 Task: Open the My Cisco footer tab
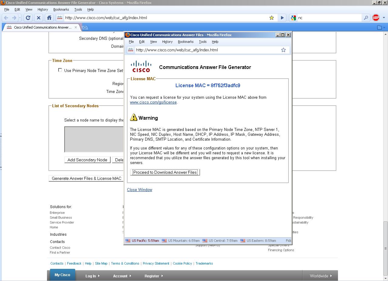[x=62, y=275]
